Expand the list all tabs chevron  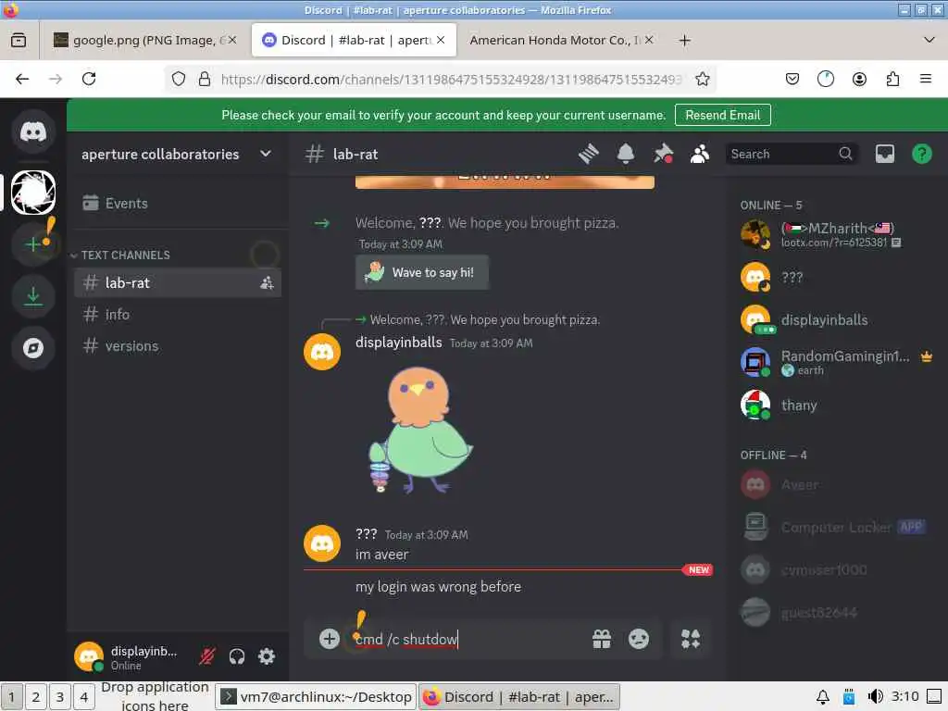click(x=929, y=40)
